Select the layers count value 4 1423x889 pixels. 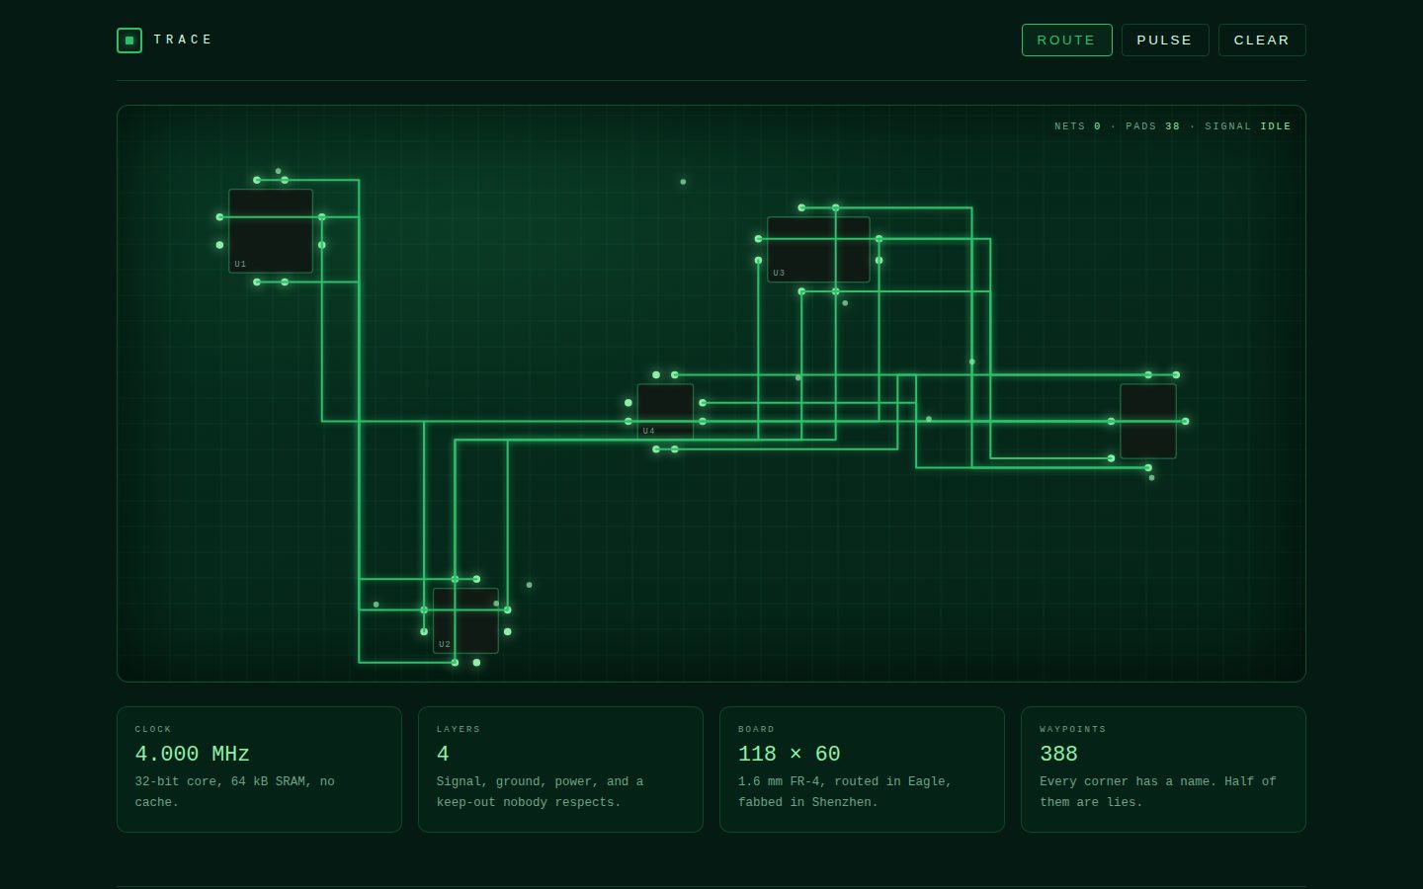pyautogui.click(x=443, y=754)
